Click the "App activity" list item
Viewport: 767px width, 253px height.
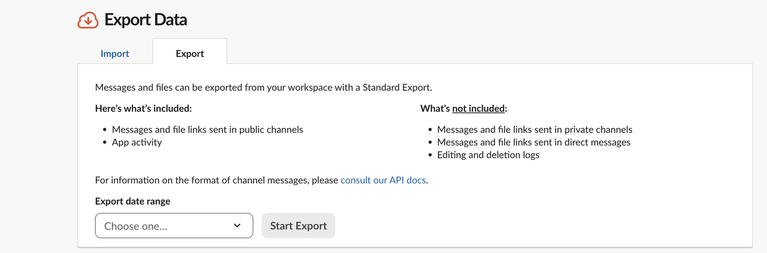137,142
